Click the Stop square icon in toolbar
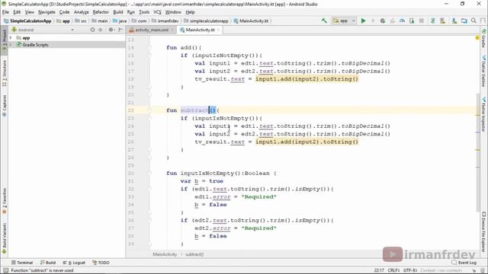This screenshot has height=274, width=488. coord(422,21)
